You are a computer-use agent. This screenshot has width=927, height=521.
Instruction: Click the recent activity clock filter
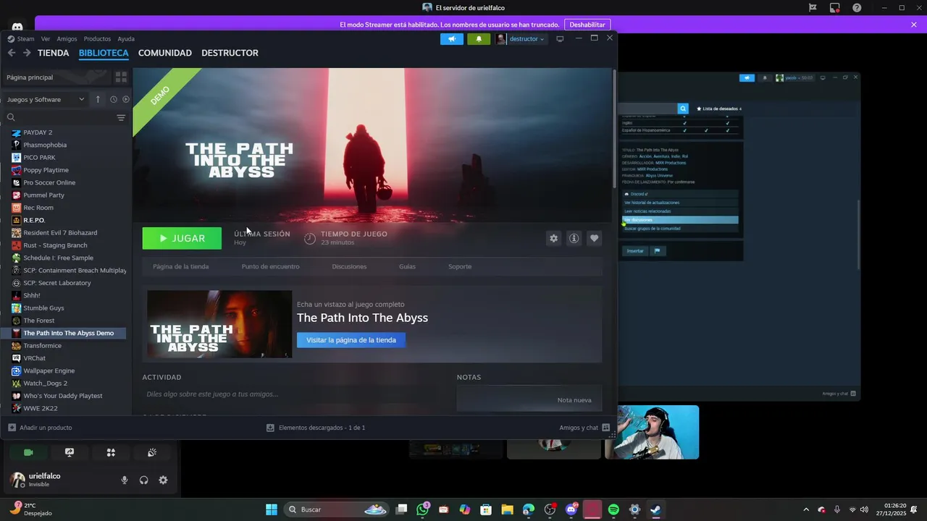coord(113,99)
